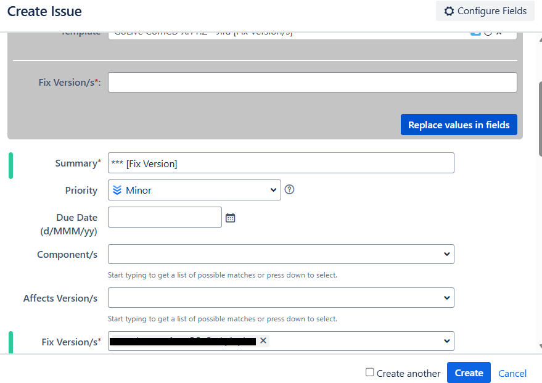This screenshot has width=542, height=383.
Task: Open Configure Fields
Action: (485, 10)
